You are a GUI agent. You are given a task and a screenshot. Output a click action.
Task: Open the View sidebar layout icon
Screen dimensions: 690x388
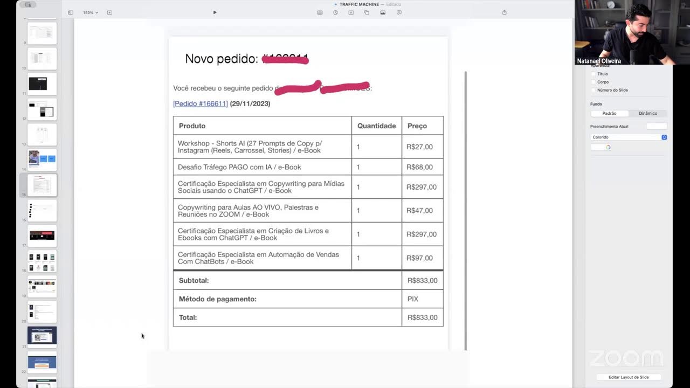click(71, 12)
